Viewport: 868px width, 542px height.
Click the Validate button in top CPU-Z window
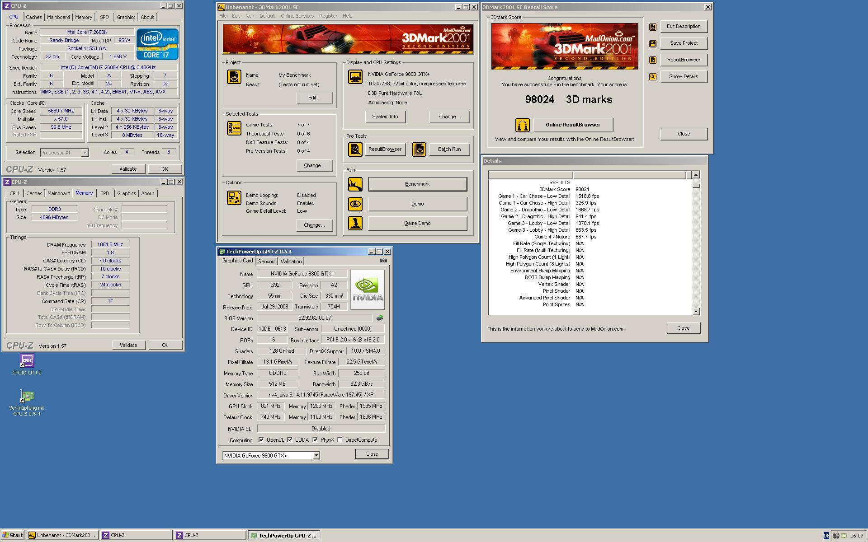coord(128,169)
